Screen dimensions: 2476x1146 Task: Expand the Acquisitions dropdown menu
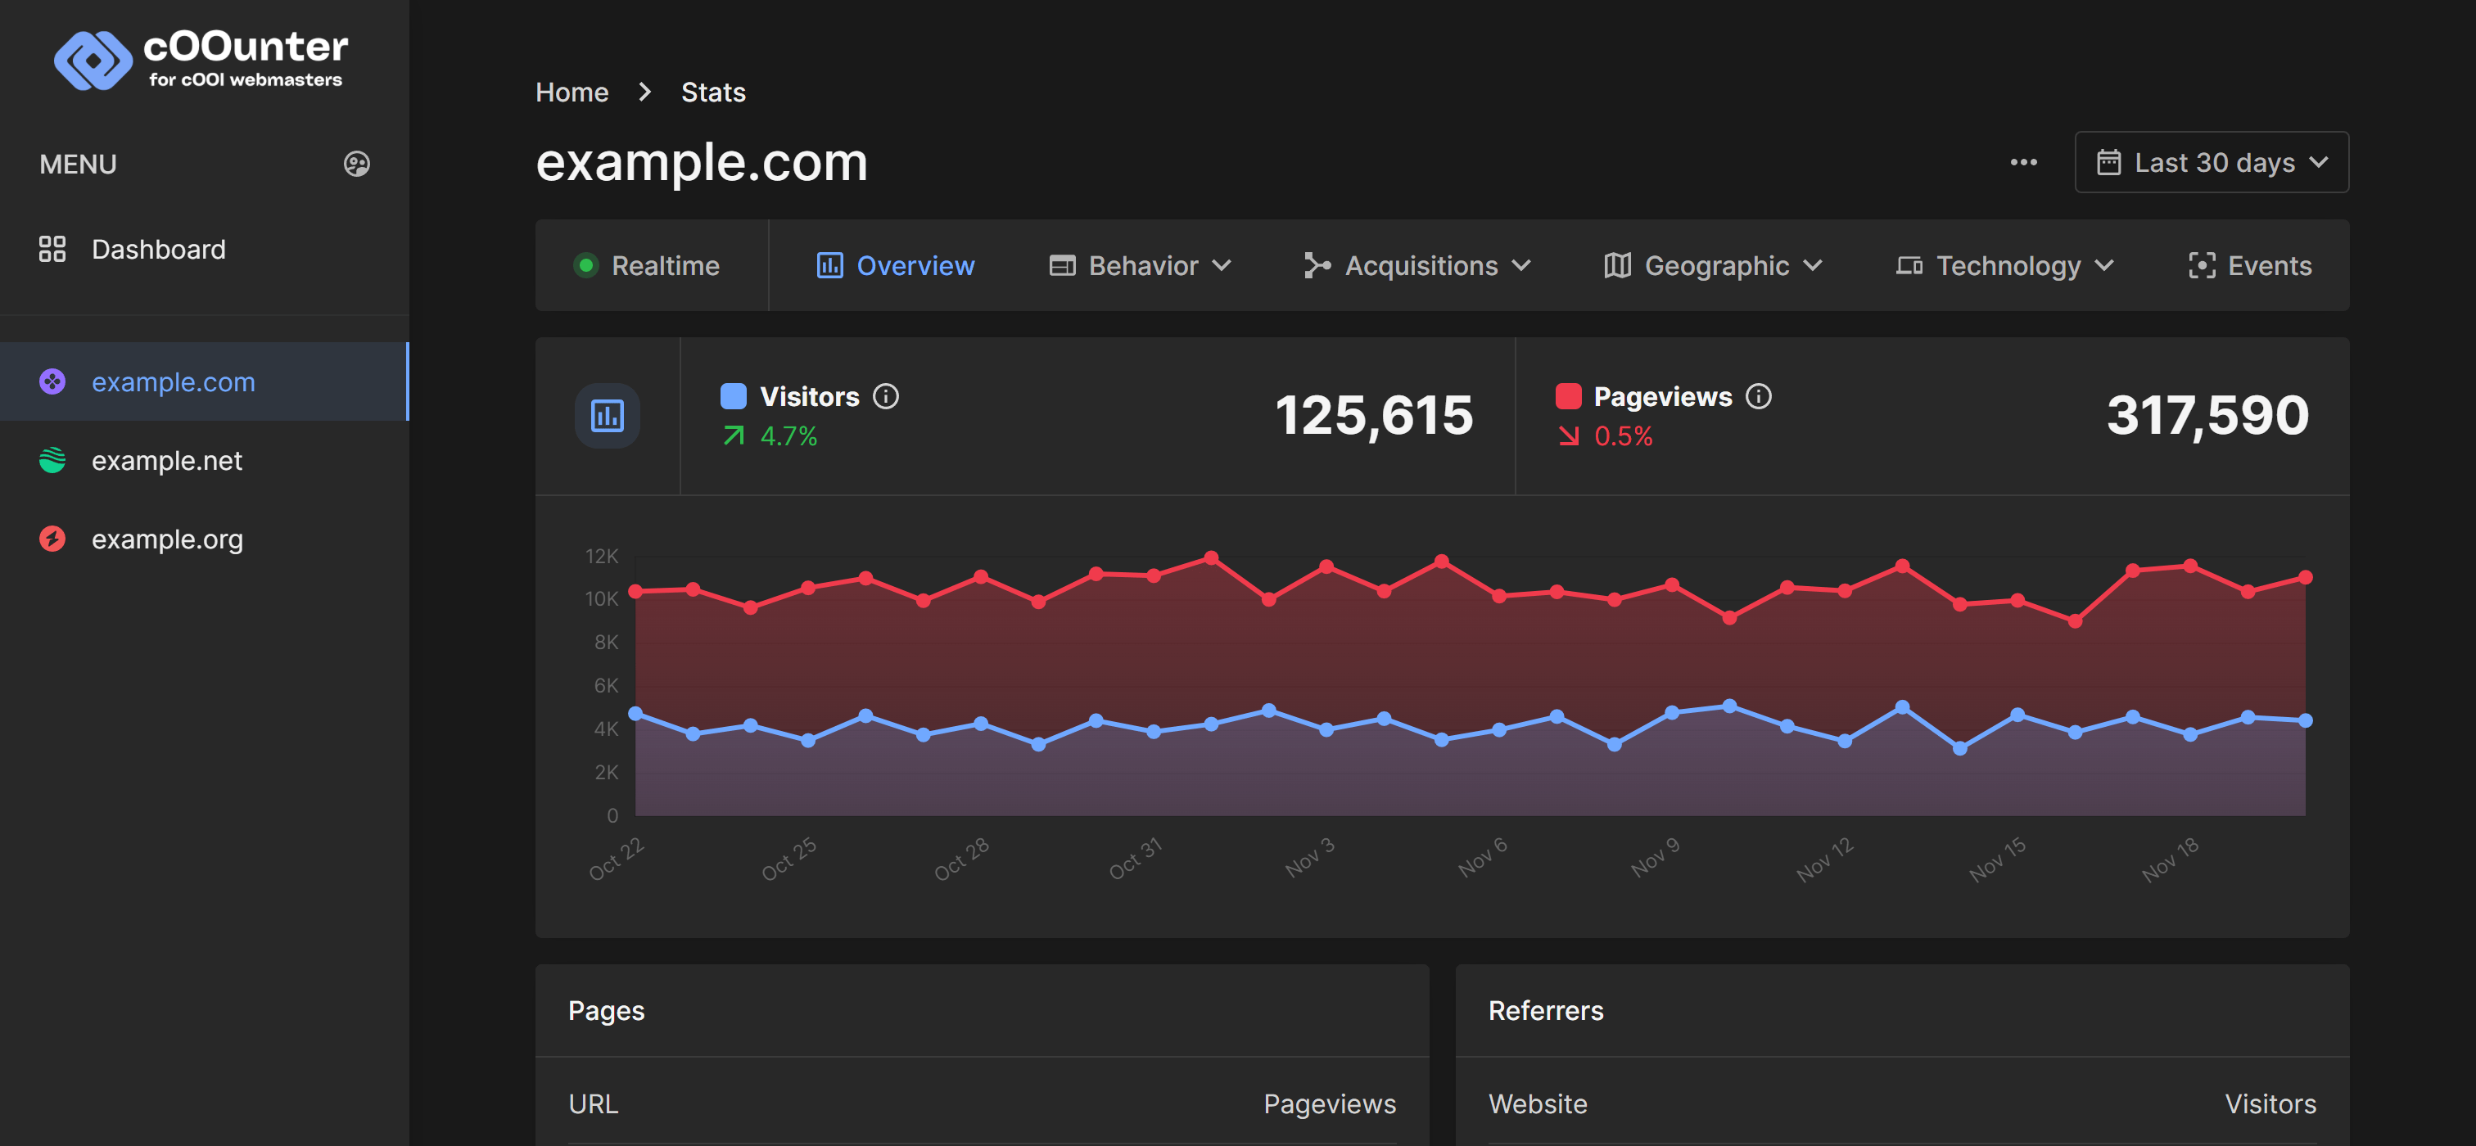[x=1416, y=266]
